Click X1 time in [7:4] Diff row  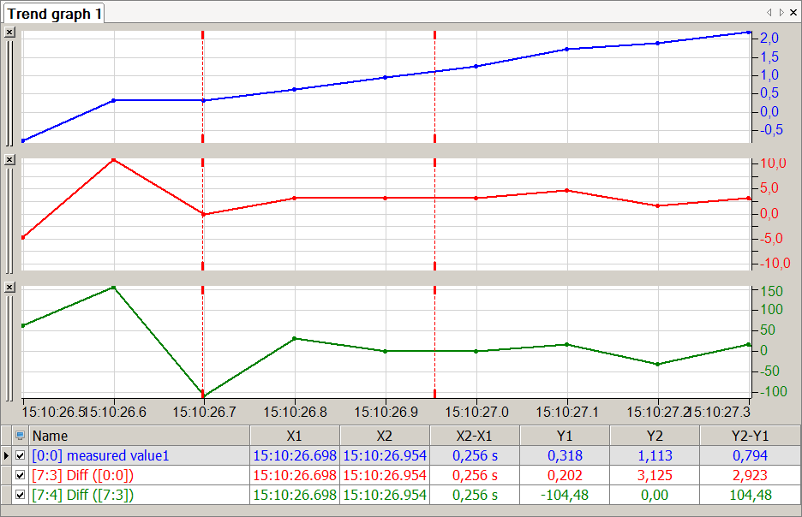tap(295, 495)
